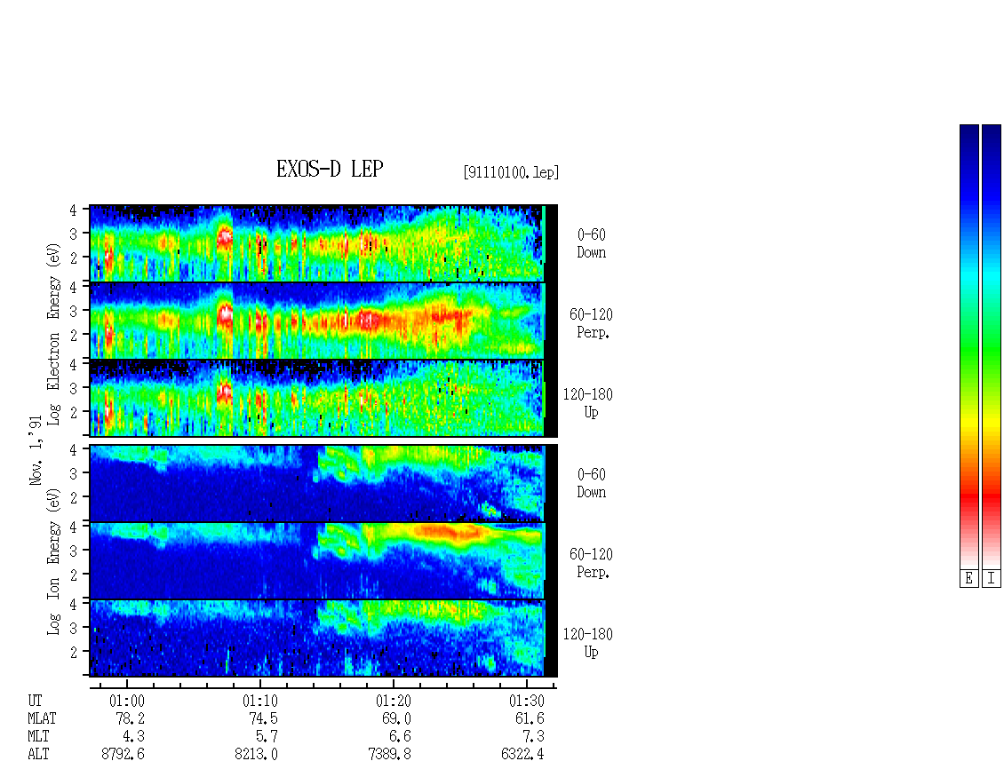Select the MLAT value 69.0
This screenshot has height=777, width=1004.
396,718
